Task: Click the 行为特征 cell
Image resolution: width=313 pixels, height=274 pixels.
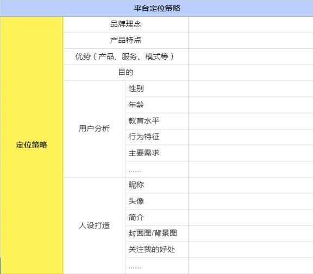Action: tap(157, 137)
